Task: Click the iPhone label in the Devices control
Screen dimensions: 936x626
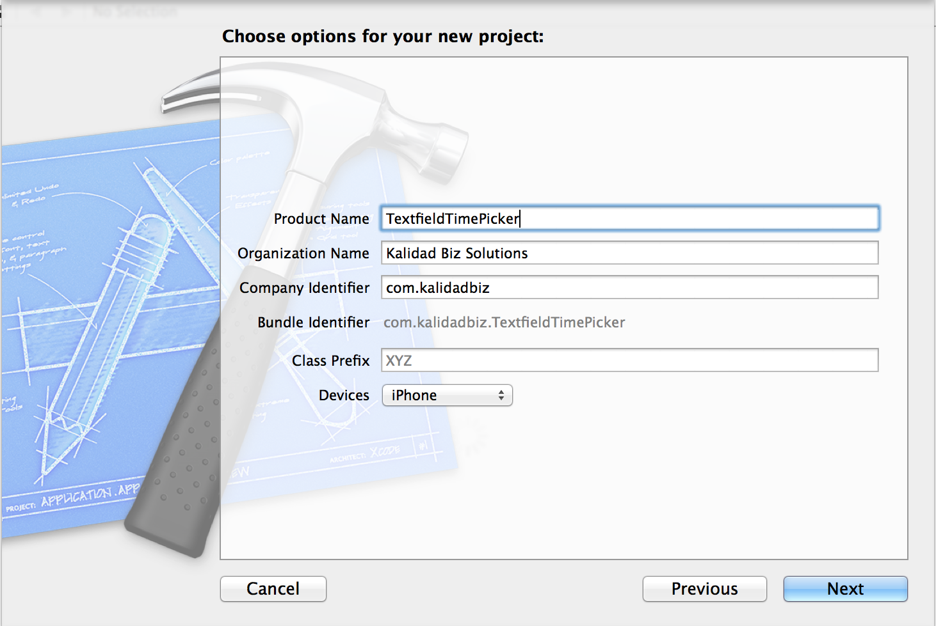Action: 413,395
